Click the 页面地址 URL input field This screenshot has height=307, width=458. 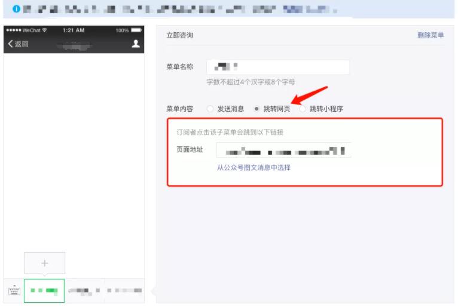tap(283, 150)
